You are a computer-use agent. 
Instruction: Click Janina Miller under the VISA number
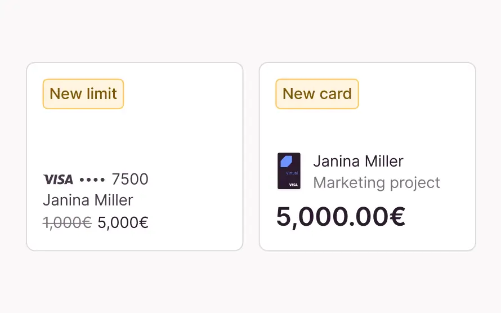(88, 200)
